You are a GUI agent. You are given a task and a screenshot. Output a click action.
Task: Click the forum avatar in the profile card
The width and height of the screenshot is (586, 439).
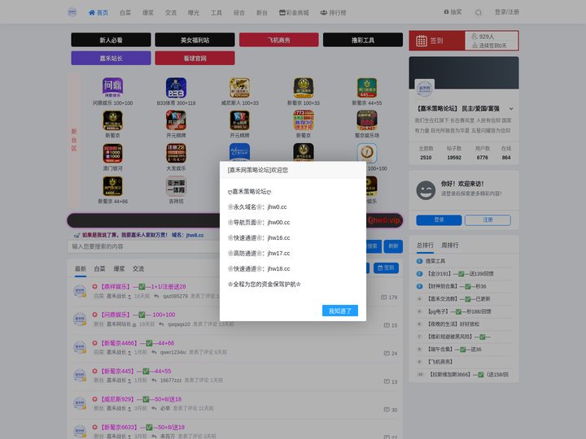[425, 89]
